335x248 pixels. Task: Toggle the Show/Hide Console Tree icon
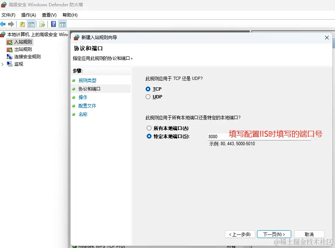31,24
